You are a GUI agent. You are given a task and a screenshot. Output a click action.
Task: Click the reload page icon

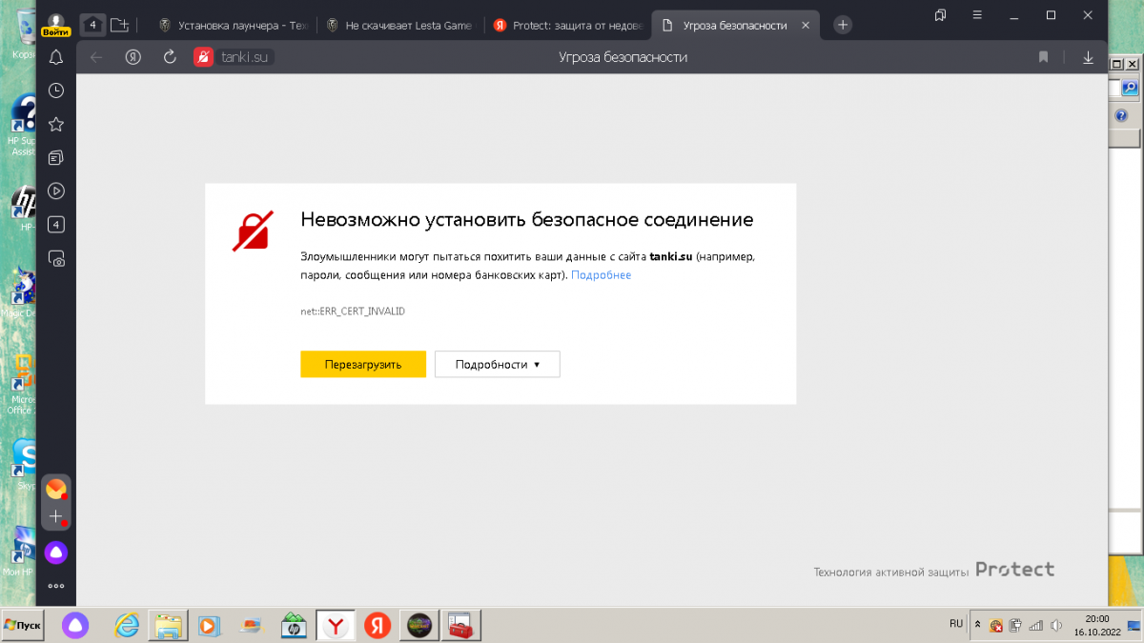point(170,57)
